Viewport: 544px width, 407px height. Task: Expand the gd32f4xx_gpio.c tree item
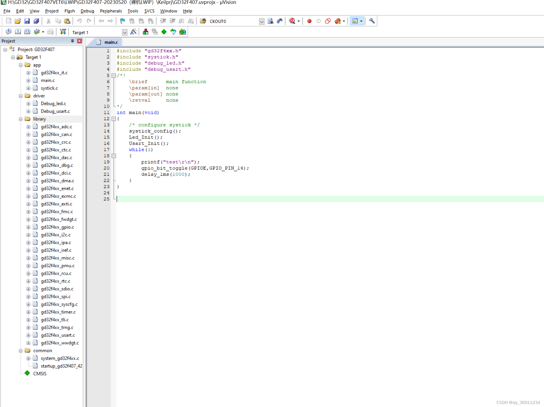[29, 227]
